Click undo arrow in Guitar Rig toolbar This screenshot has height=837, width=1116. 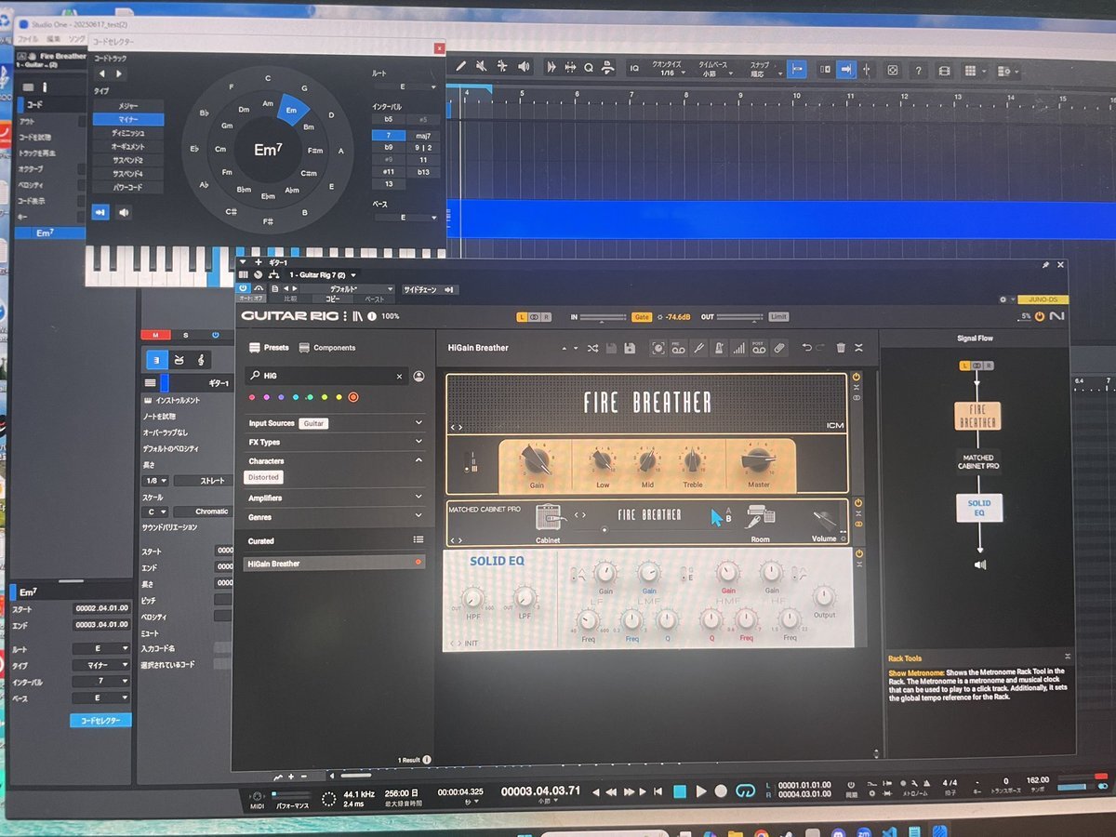tap(805, 348)
